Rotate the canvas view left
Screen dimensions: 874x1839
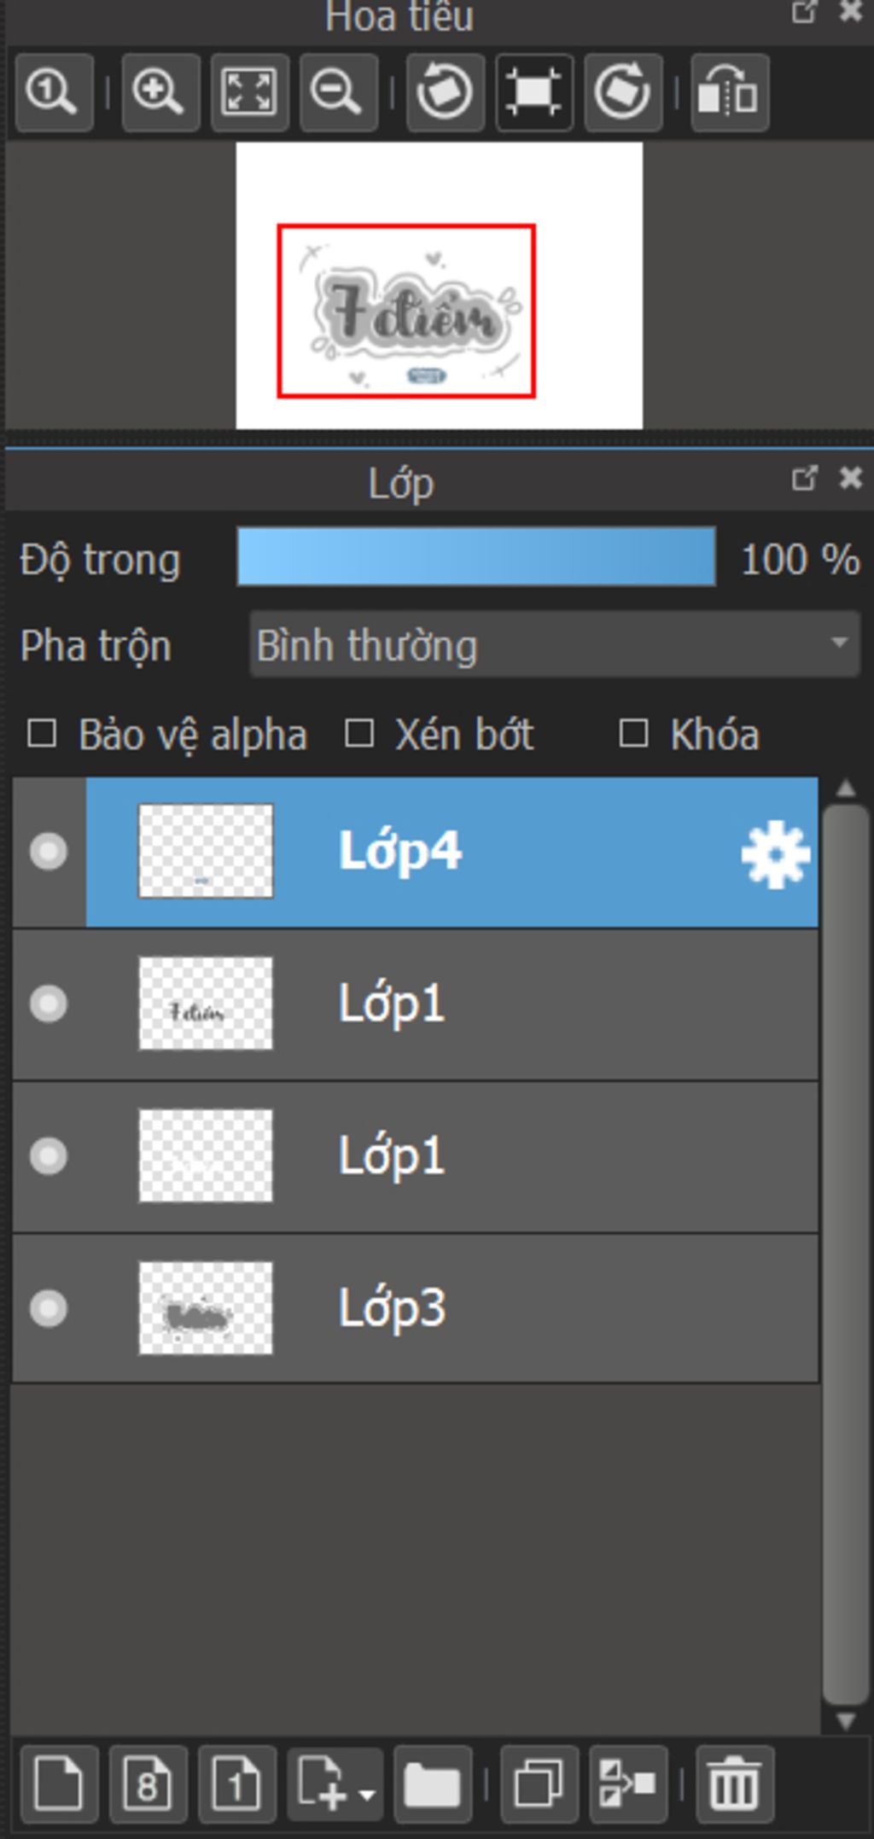(445, 91)
